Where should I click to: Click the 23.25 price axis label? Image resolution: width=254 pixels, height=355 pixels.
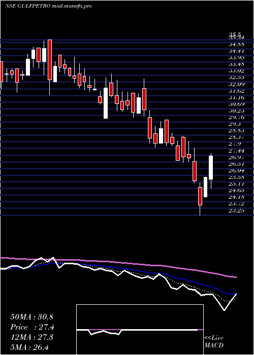click(237, 210)
